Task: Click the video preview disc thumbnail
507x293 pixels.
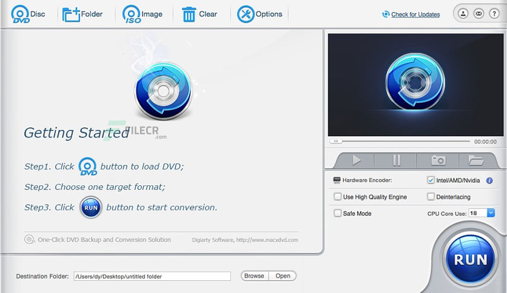Action: tap(415, 82)
